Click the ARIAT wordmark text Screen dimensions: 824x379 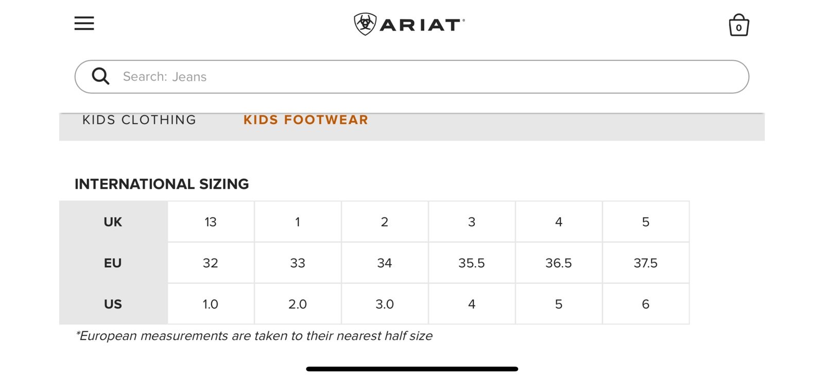point(421,25)
